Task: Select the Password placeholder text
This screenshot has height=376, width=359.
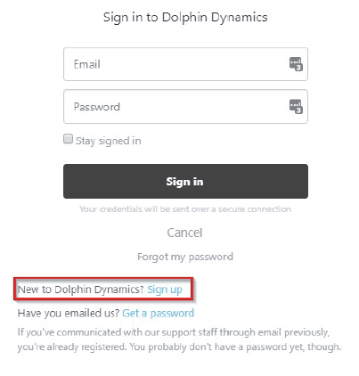Action: (x=97, y=107)
